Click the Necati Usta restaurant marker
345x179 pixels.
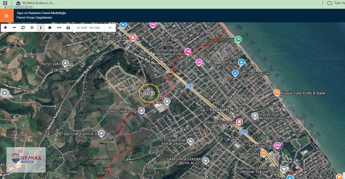pos(263,153)
